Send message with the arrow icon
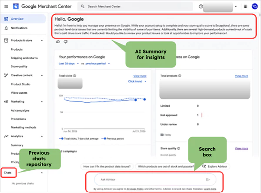The height and width of the screenshot is (193, 261). coord(208,179)
